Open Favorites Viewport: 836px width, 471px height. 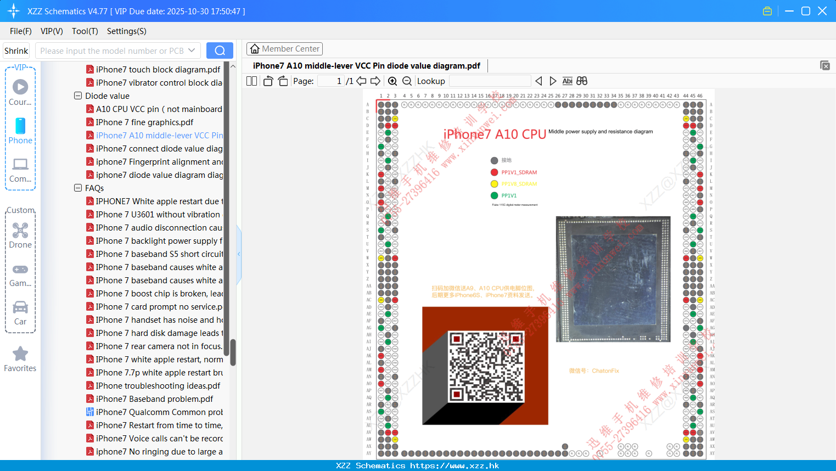point(20,359)
